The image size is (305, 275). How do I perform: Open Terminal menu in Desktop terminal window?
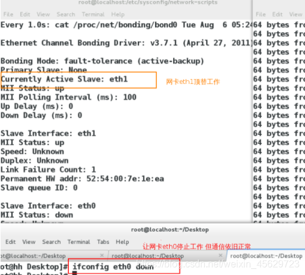[78, 242]
